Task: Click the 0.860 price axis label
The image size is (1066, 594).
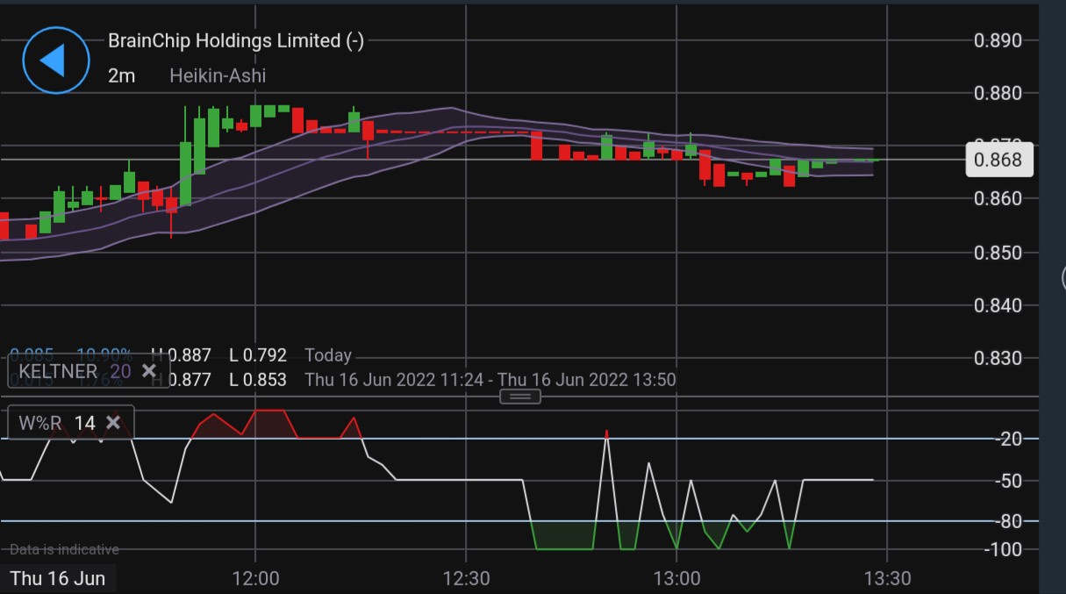Action: [998, 198]
